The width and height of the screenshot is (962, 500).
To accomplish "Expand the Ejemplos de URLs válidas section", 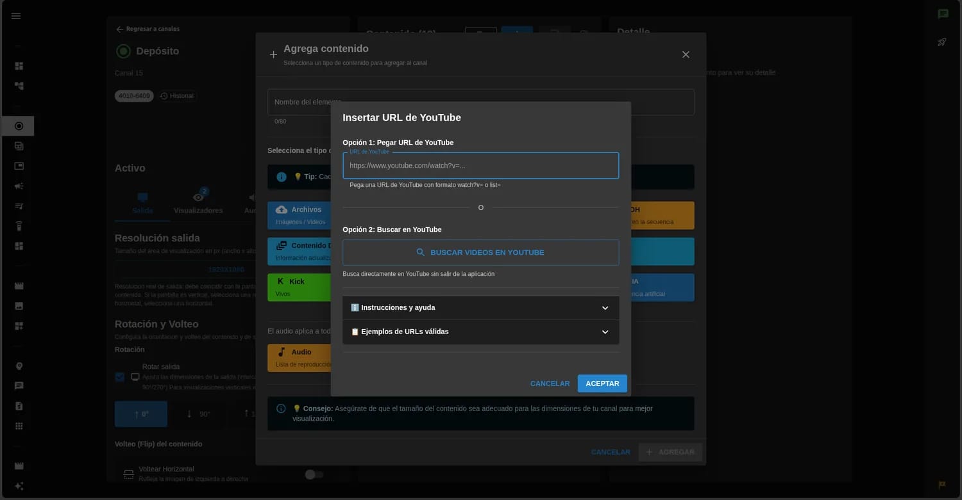I will point(481,332).
